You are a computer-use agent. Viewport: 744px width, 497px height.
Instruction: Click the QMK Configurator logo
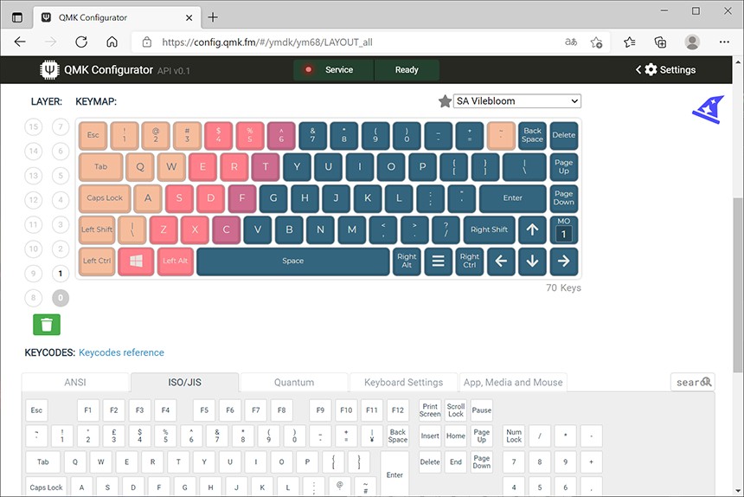click(x=48, y=70)
